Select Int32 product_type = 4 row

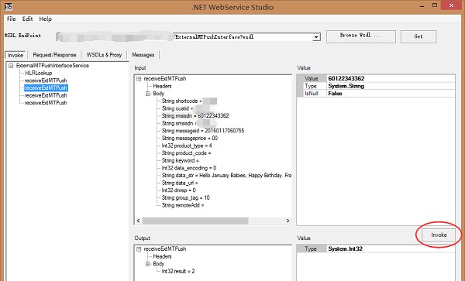[187, 146]
